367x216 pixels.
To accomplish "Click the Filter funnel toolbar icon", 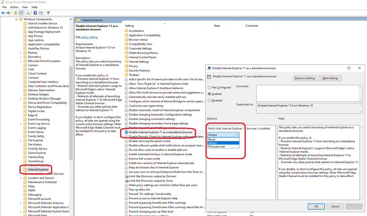I will [x=48, y=13].
